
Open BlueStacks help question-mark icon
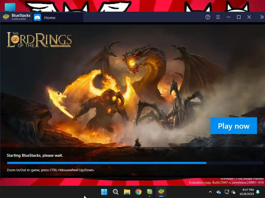208,17
